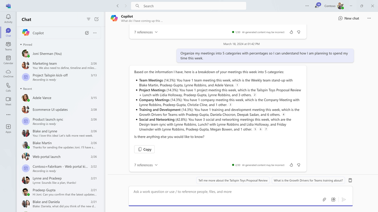Open the Apps store icon
The height and width of the screenshot is (212, 378).
(x=8, y=128)
